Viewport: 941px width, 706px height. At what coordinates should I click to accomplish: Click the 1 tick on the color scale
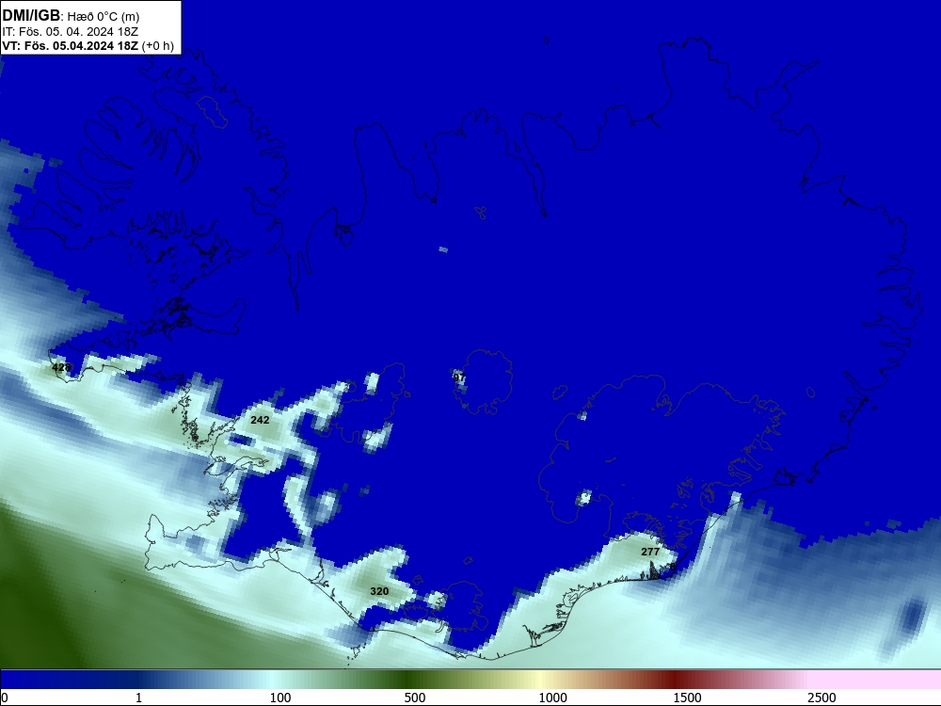tap(138, 698)
